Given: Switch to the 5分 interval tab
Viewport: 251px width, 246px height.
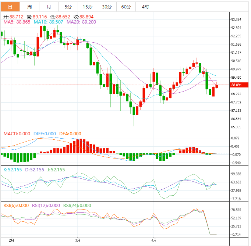Looking at the screenshot, I should (x=68, y=7).
